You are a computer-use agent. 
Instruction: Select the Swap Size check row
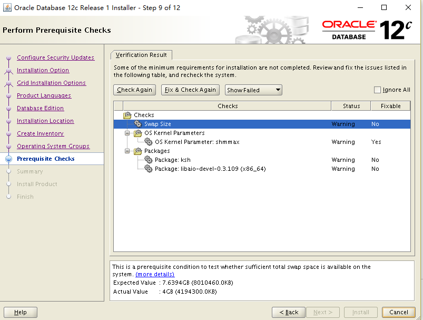[262, 124]
